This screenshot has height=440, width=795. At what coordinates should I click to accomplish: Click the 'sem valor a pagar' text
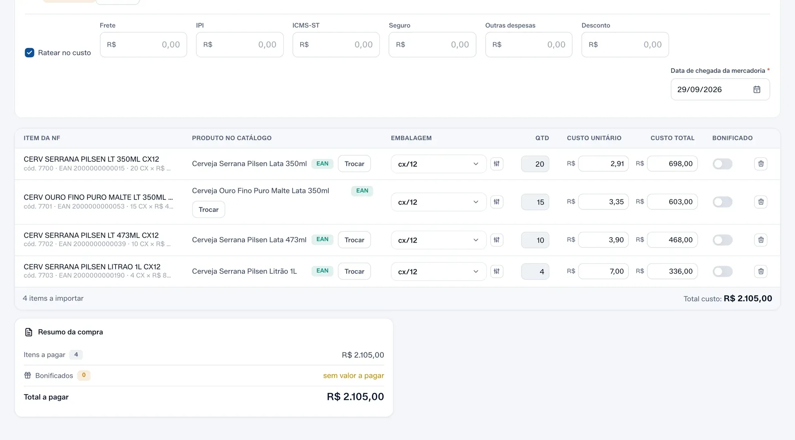pos(354,375)
